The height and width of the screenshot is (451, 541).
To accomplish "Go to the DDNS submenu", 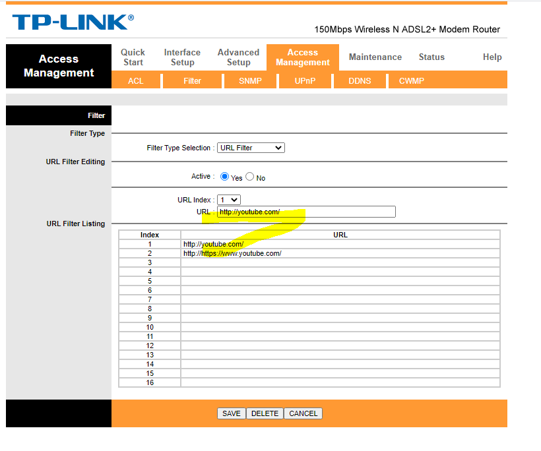I will click(x=360, y=81).
